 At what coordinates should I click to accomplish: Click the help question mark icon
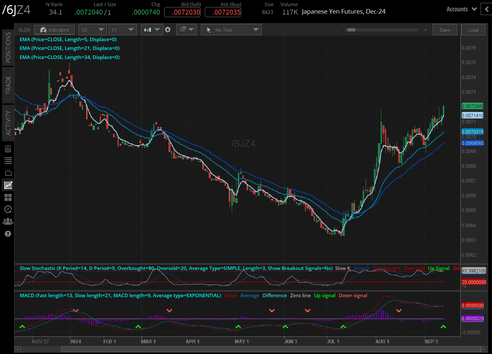[x=8, y=234]
